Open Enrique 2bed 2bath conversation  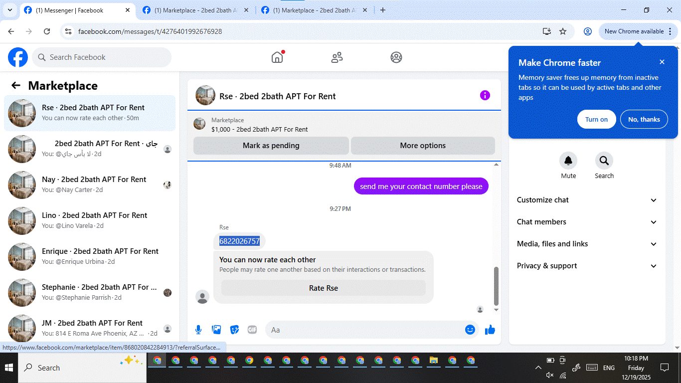(x=90, y=257)
